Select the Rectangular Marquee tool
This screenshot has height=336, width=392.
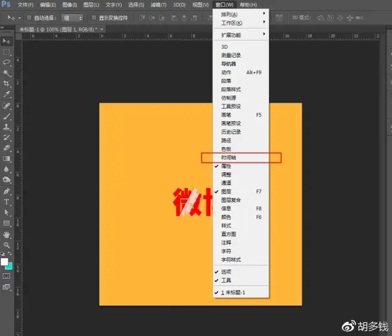pyautogui.click(x=7, y=52)
